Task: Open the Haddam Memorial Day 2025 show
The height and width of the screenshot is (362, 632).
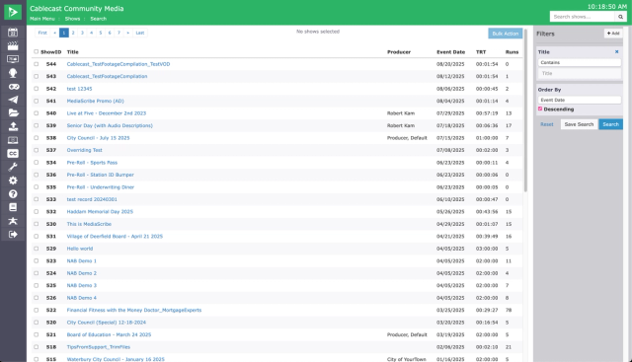Action: click(x=100, y=211)
